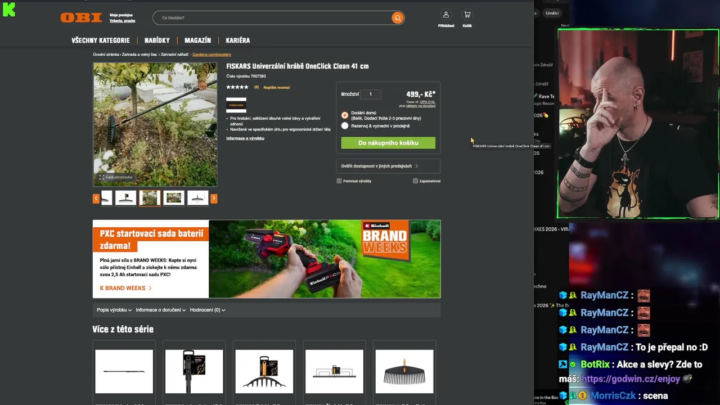
Task: Click the previous thumbnails orange arrow
Action: click(96, 198)
